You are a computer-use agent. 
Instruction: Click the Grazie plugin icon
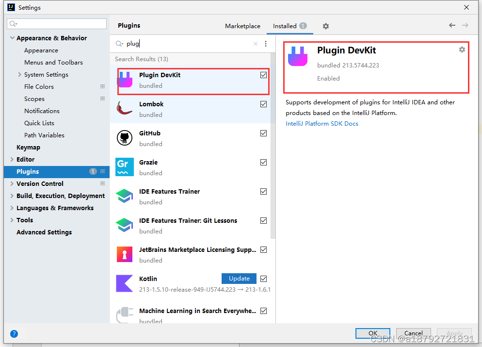(125, 167)
